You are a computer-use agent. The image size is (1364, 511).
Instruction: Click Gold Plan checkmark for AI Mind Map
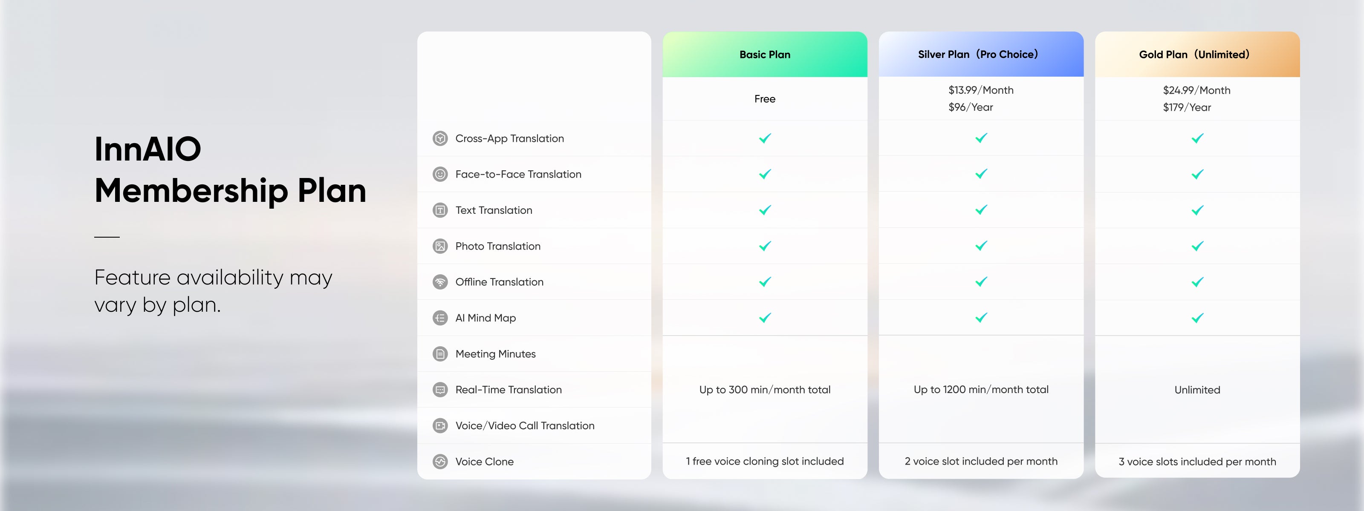(1197, 318)
